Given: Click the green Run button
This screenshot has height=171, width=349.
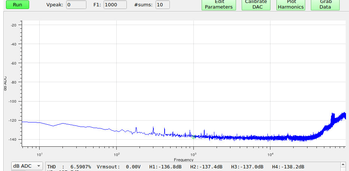Looking at the screenshot, I should (x=17, y=4).
